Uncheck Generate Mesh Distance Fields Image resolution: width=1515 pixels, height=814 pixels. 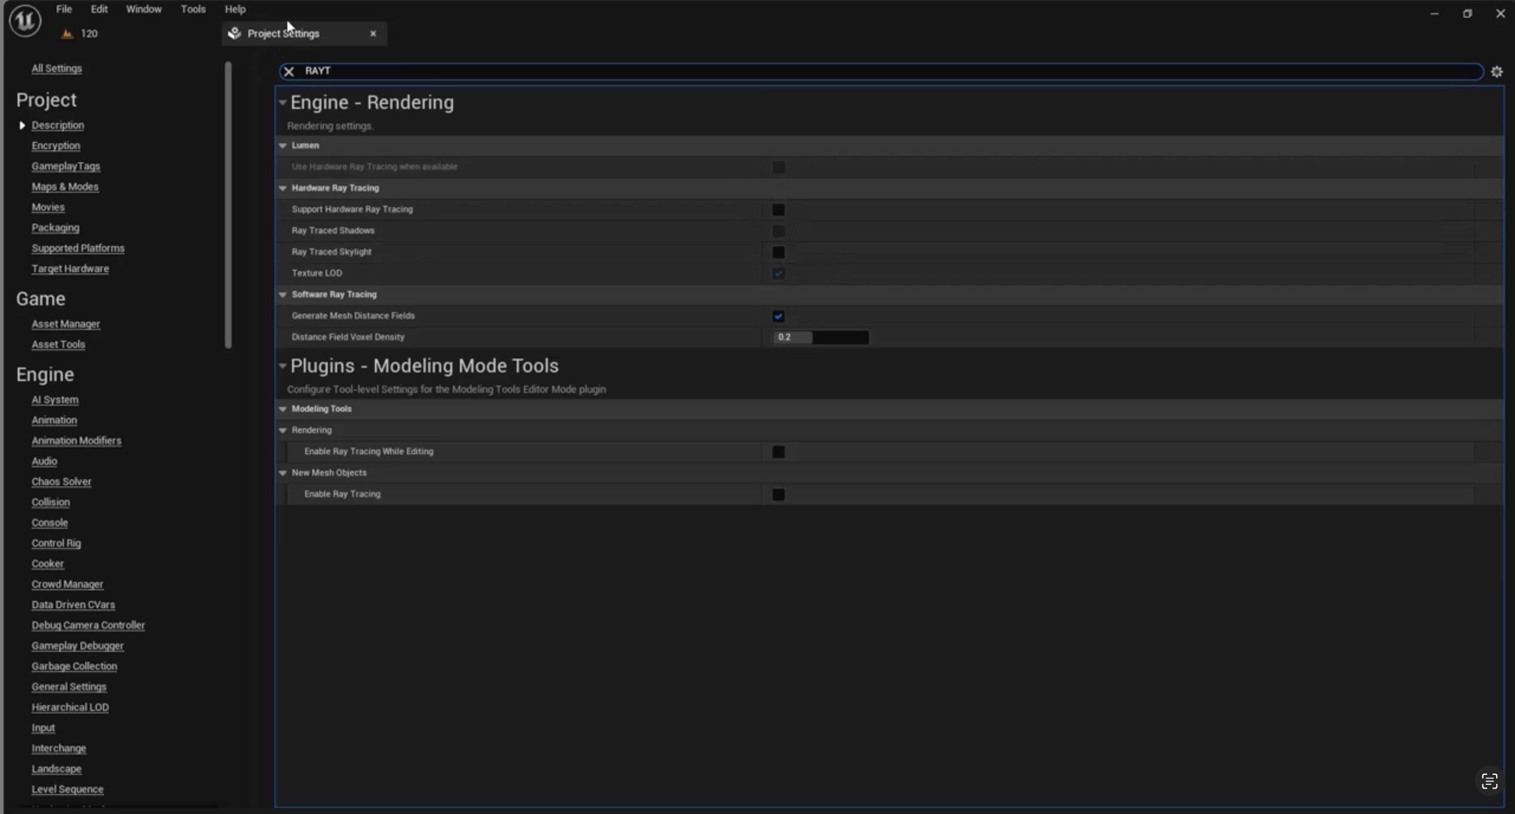[778, 316]
